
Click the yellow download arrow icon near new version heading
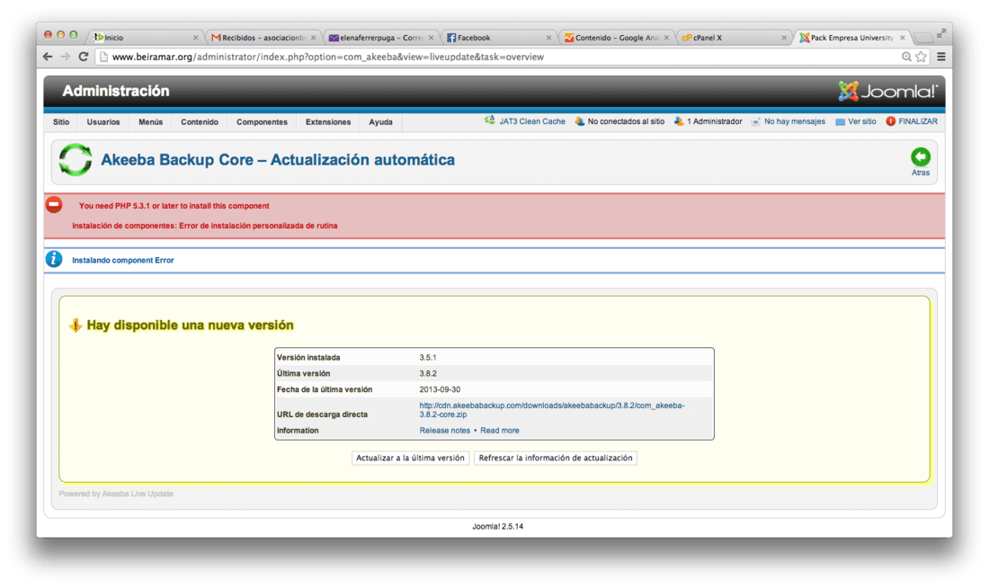(76, 325)
